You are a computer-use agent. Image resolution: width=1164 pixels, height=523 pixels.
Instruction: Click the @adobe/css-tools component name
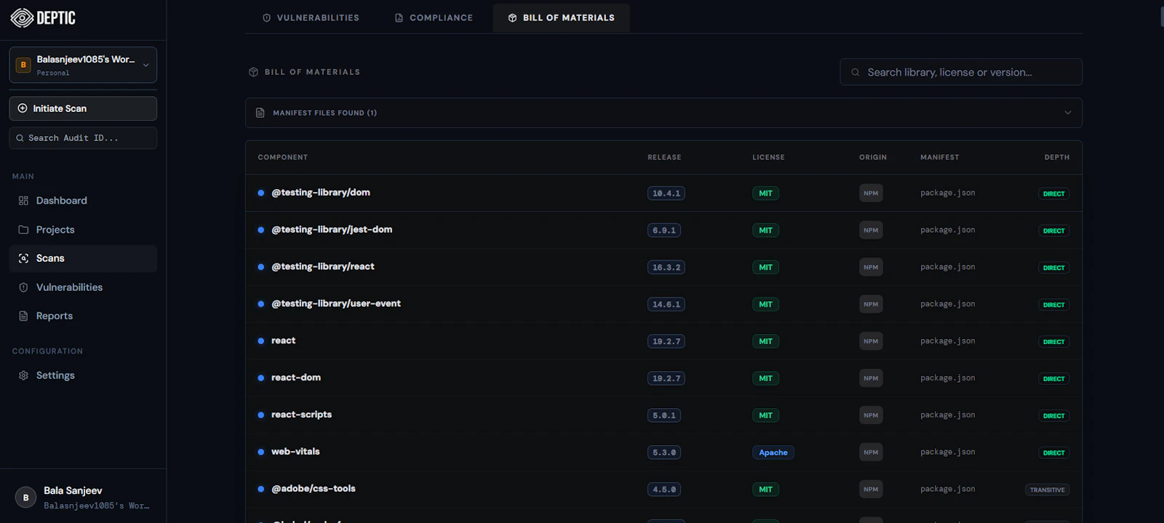click(314, 489)
